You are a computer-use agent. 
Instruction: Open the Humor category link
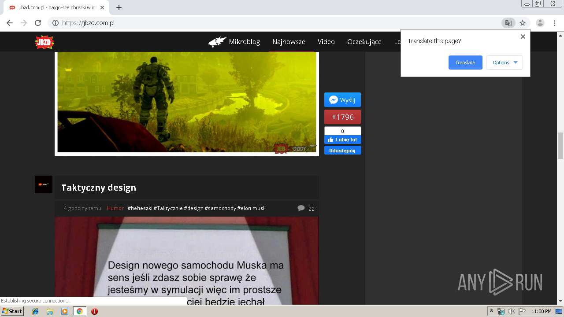(115, 208)
